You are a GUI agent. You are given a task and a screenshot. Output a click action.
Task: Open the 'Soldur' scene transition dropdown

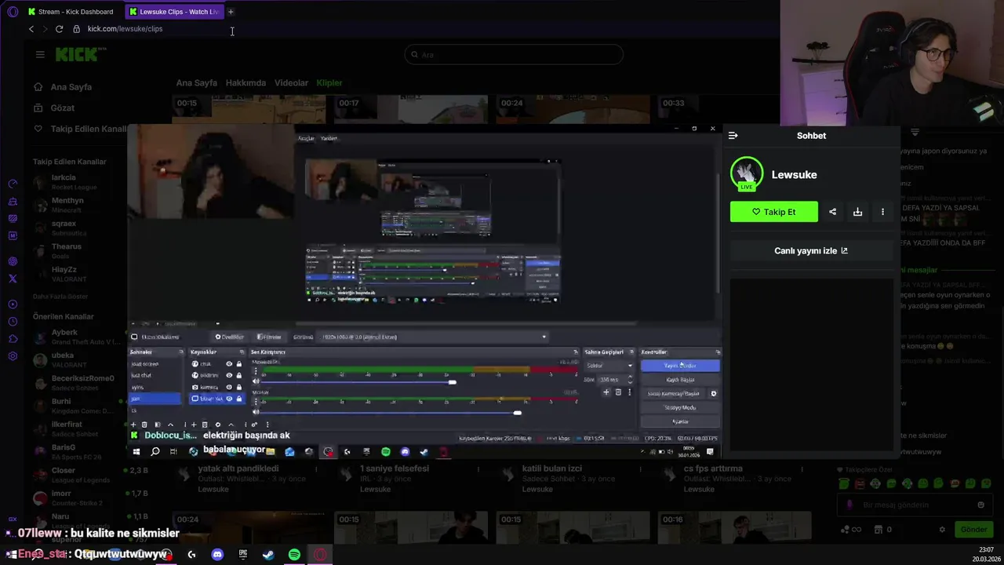tap(609, 366)
